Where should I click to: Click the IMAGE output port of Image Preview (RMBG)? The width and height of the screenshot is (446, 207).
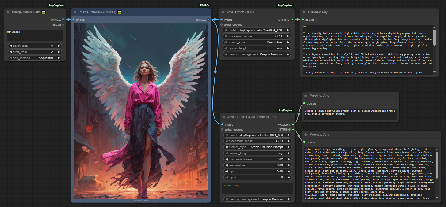pyautogui.click(x=208, y=20)
